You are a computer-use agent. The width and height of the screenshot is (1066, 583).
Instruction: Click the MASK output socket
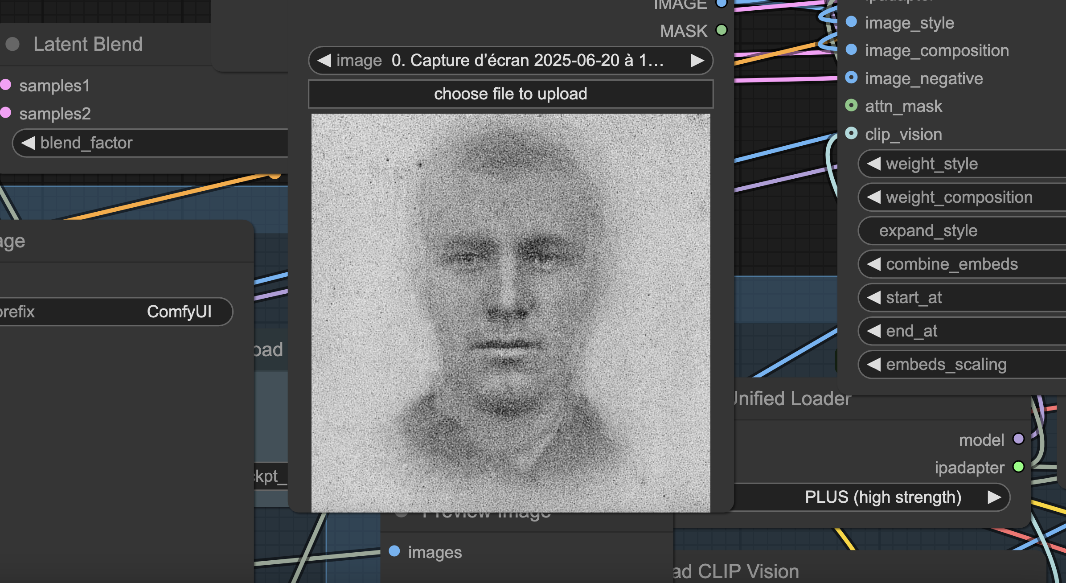tap(721, 30)
